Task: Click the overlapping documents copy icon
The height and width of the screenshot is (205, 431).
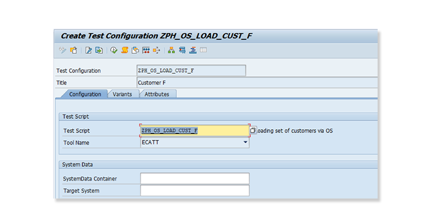Action: click(135, 50)
